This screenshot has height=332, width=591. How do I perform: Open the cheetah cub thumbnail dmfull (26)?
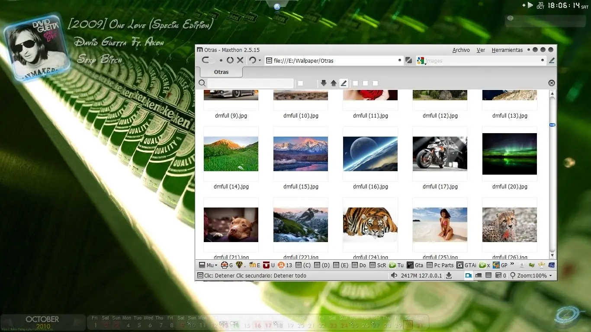(510, 225)
